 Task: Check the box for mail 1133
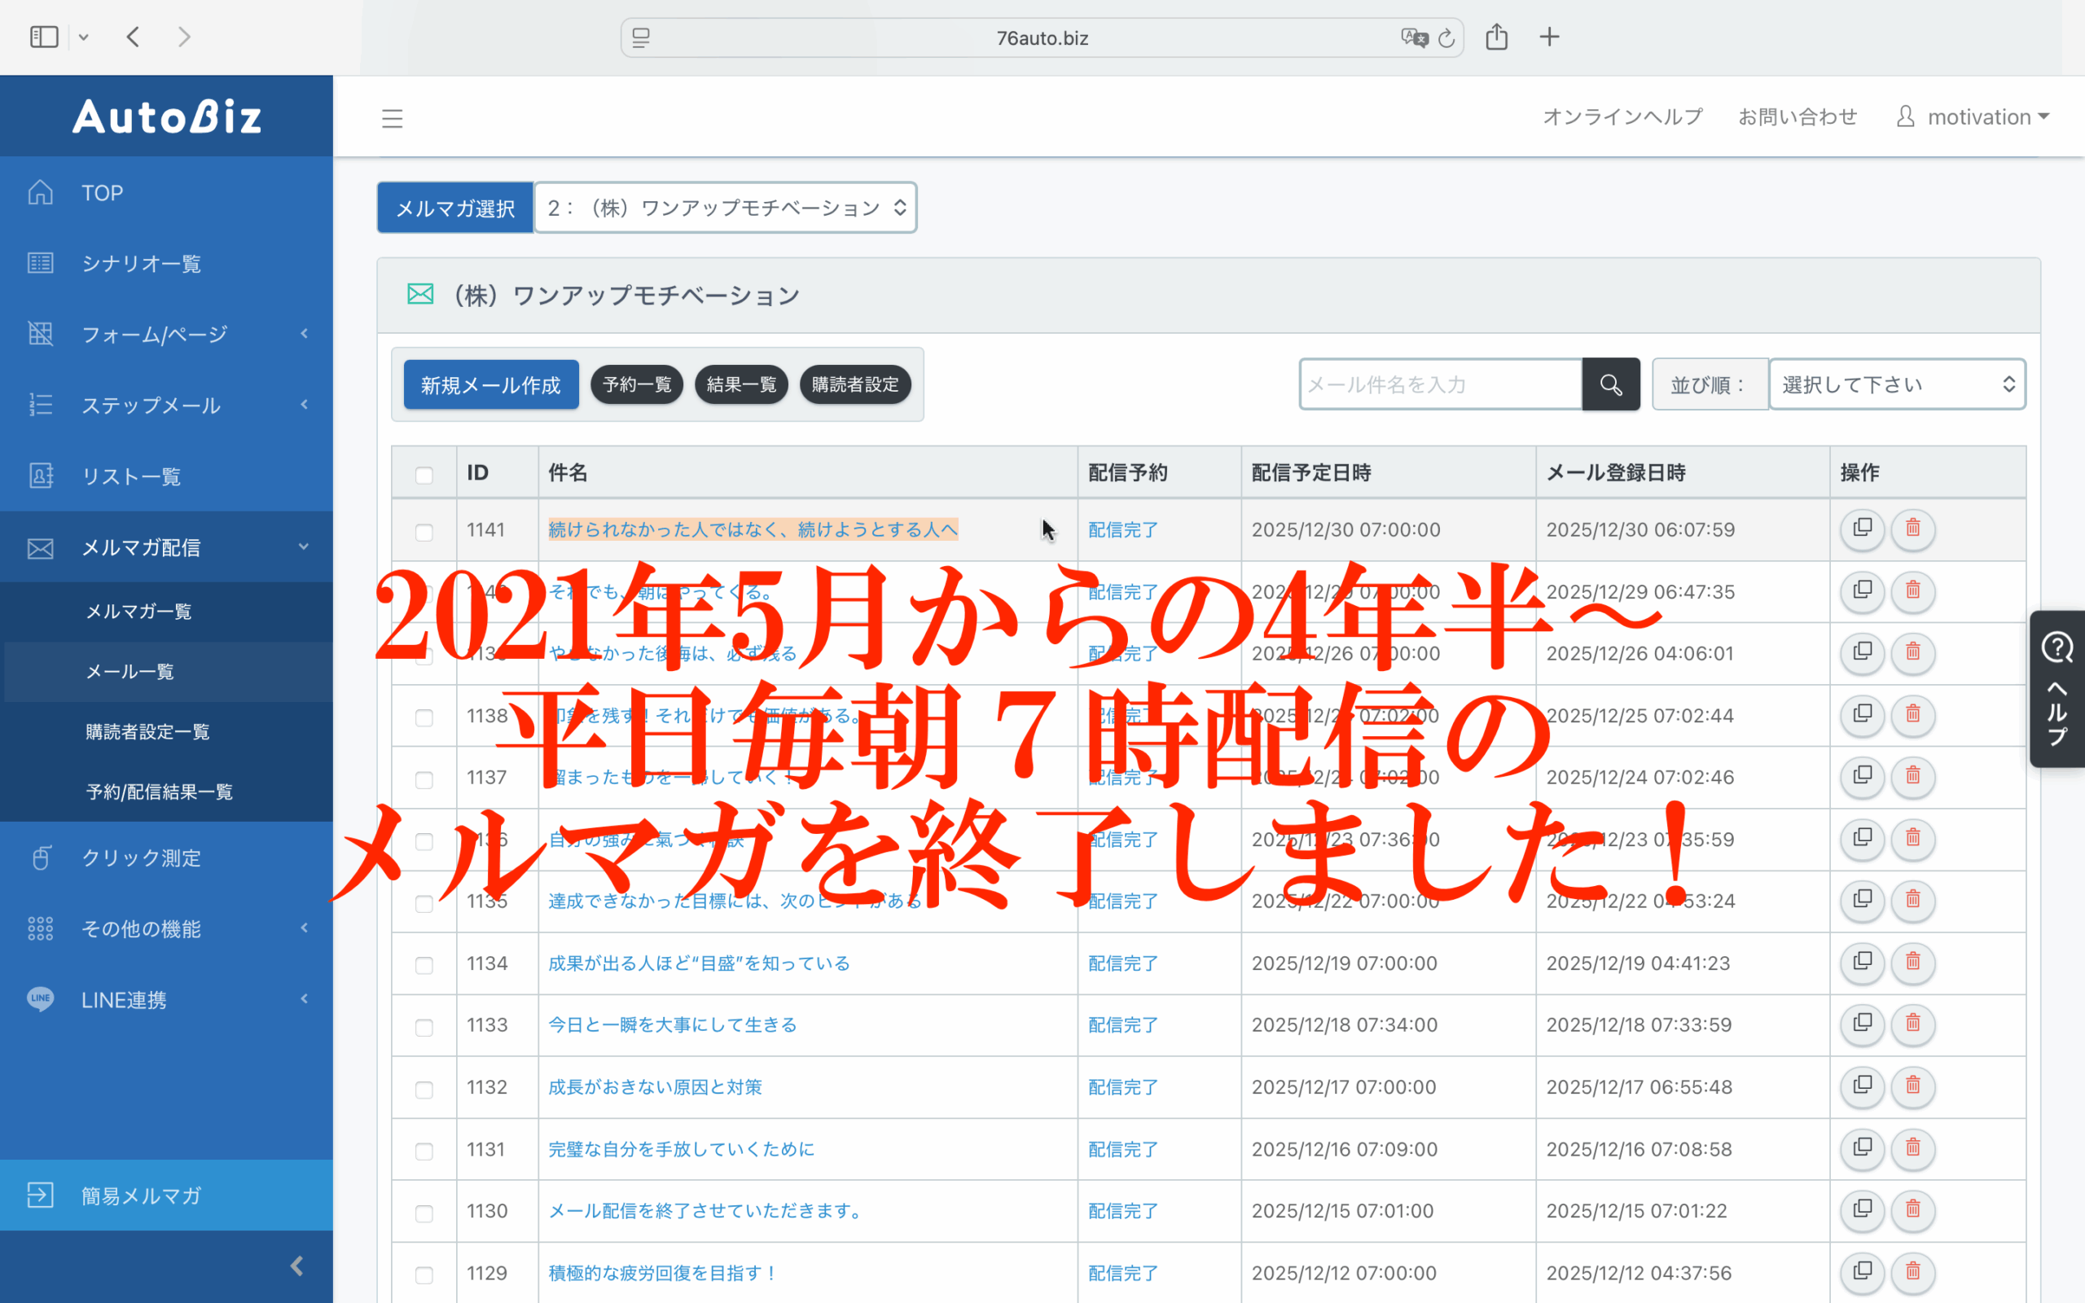424,1027
